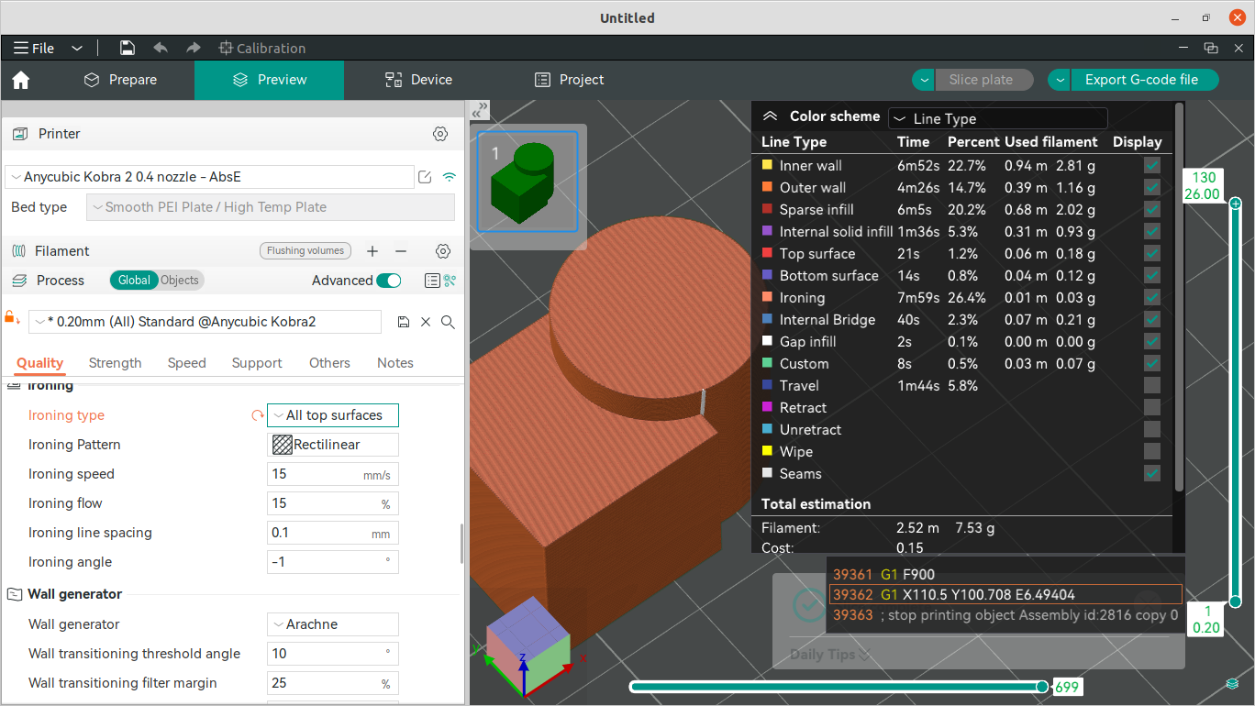Open the Ironing type dropdown

coord(333,415)
